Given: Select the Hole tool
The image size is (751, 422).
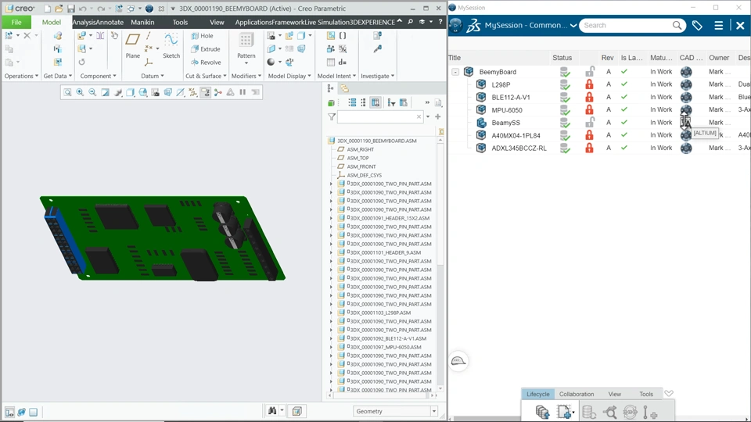Looking at the screenshot, I should 202,36.
